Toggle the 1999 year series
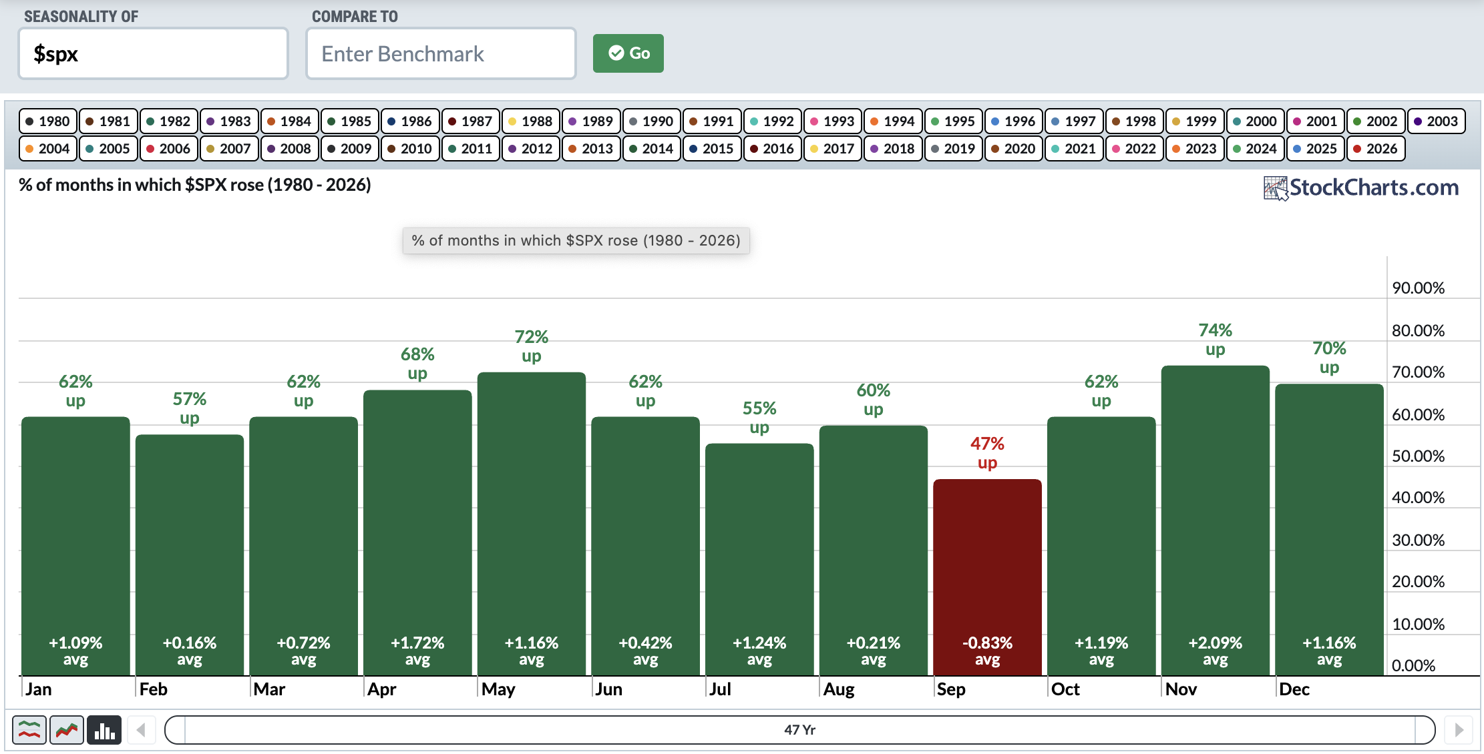 click(x=1194, y=121)
